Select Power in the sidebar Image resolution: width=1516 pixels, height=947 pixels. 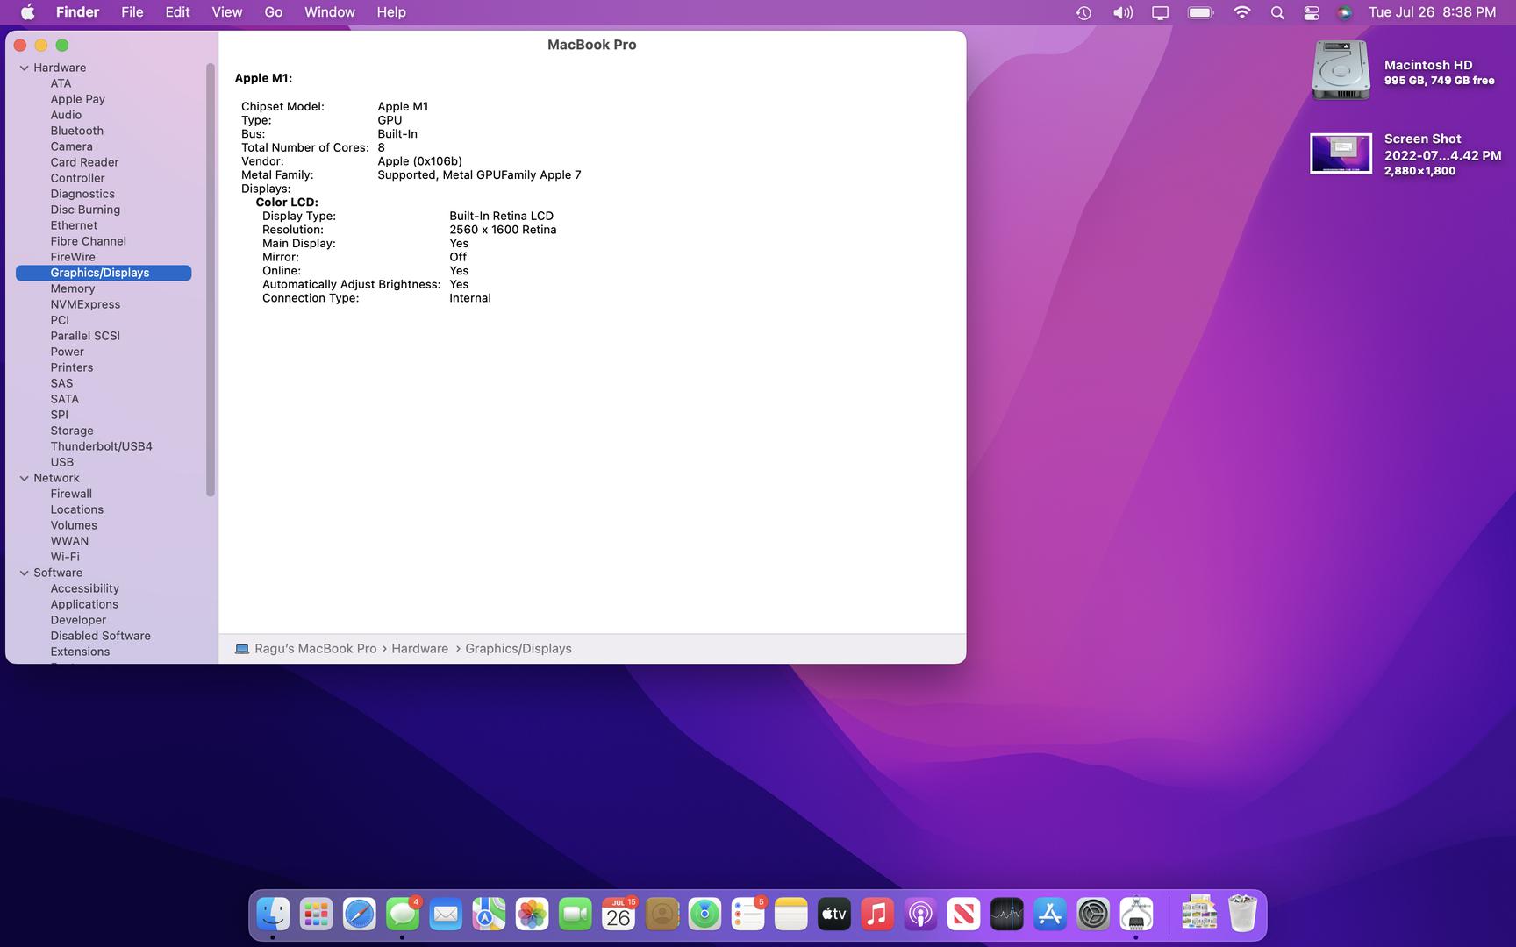pyautogui.click(x=104, y=352)
